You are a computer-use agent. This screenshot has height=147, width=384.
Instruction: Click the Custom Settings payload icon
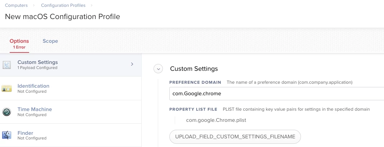[x=6, y=65]
